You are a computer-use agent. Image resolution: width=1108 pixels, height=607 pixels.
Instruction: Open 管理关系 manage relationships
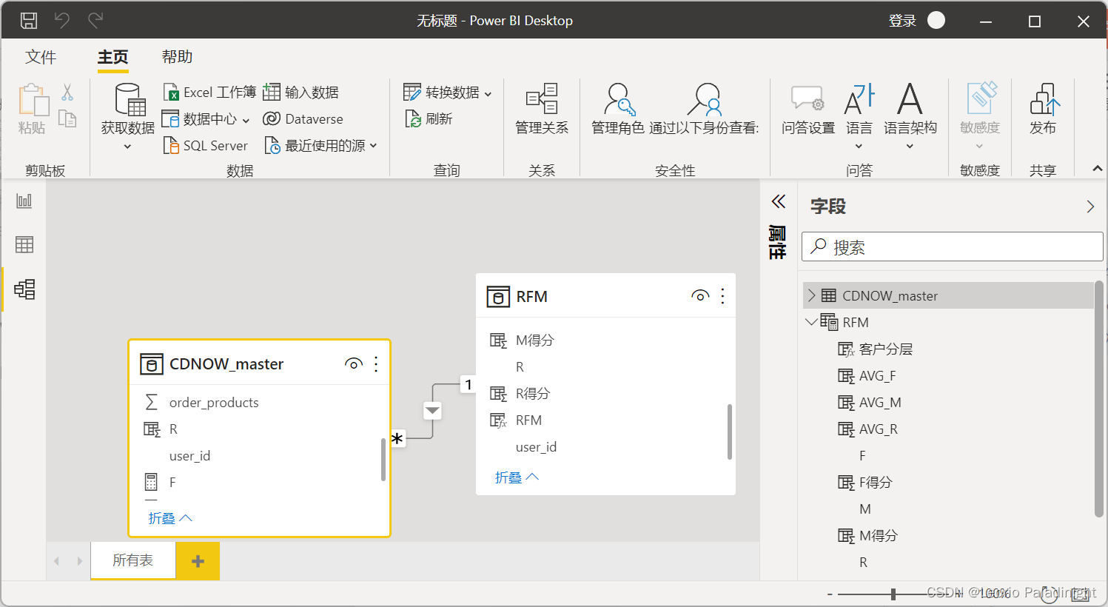click(x=542, y=109)
